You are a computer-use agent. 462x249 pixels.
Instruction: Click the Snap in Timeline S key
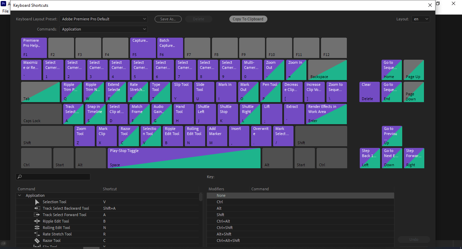point(95,114)
